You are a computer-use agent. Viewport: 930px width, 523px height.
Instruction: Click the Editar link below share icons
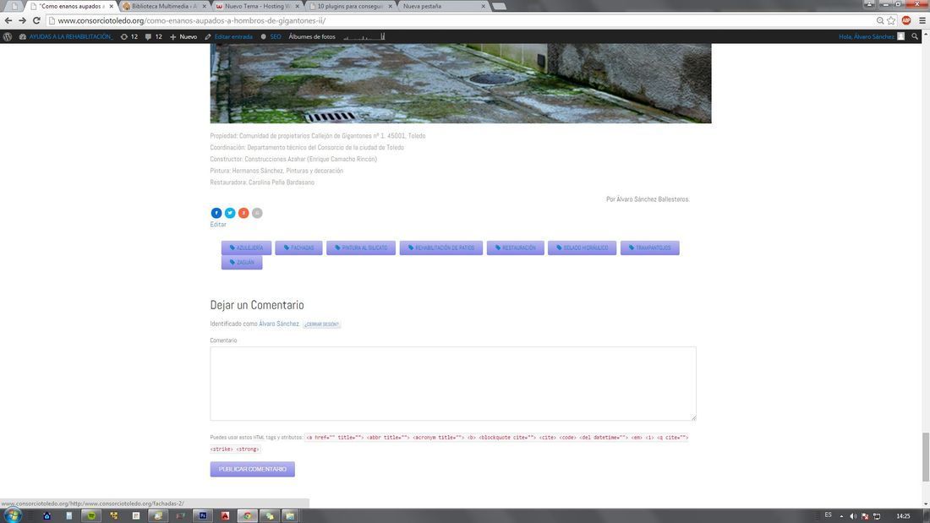pos(217,224)
